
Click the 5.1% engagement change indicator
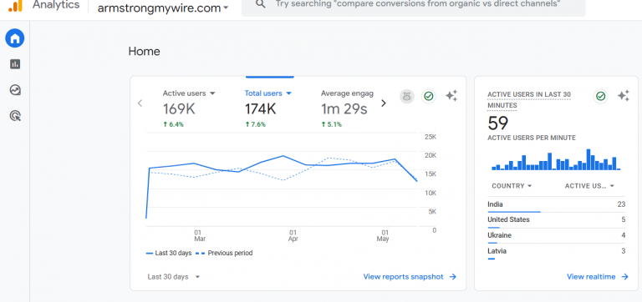coord(332,124)
